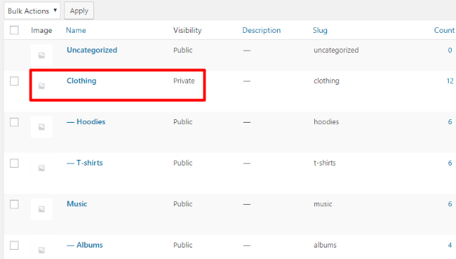The width and height of the screenshot is (456, 259).
Task: Check the T-shirts row checkbox
Action: click(14, 163)
